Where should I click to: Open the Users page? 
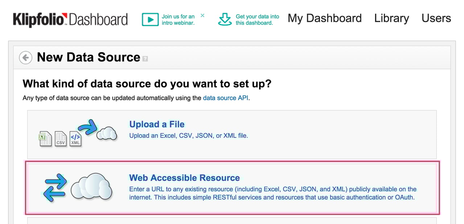coord(436,18)
